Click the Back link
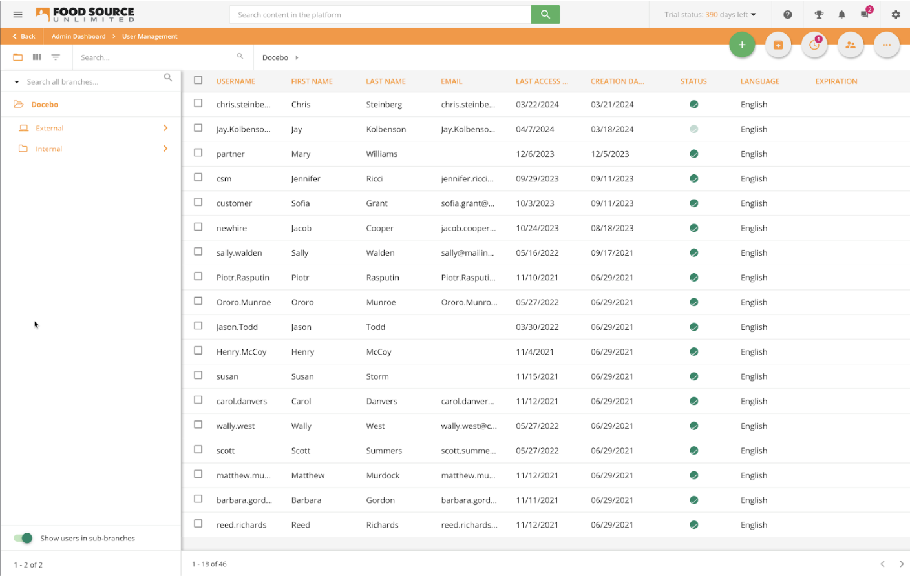910x576 pixels. (24, 37)
